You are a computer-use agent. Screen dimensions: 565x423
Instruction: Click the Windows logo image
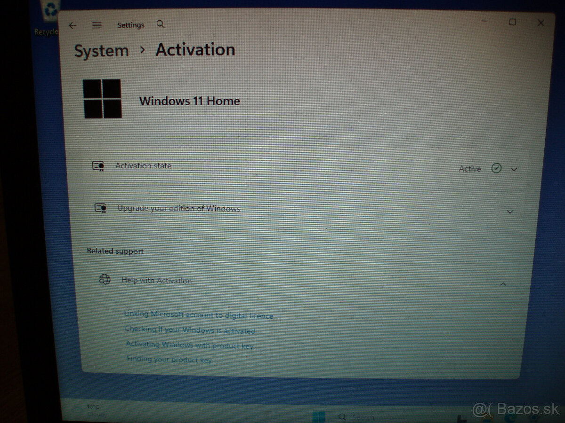click(102, 98)
